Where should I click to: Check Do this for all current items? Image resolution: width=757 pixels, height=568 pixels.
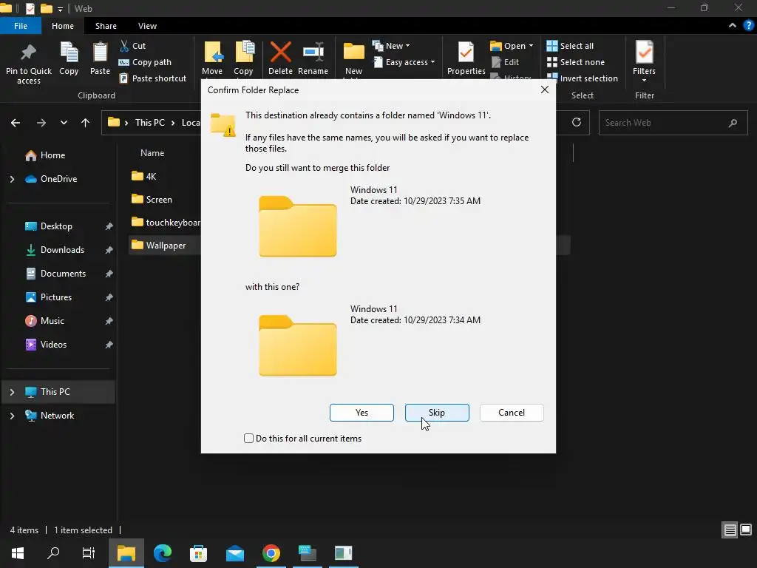click(248, 438)
